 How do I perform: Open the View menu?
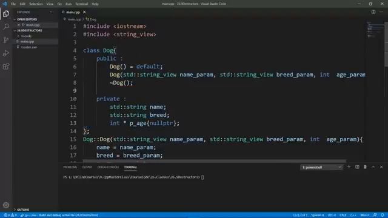50,4
